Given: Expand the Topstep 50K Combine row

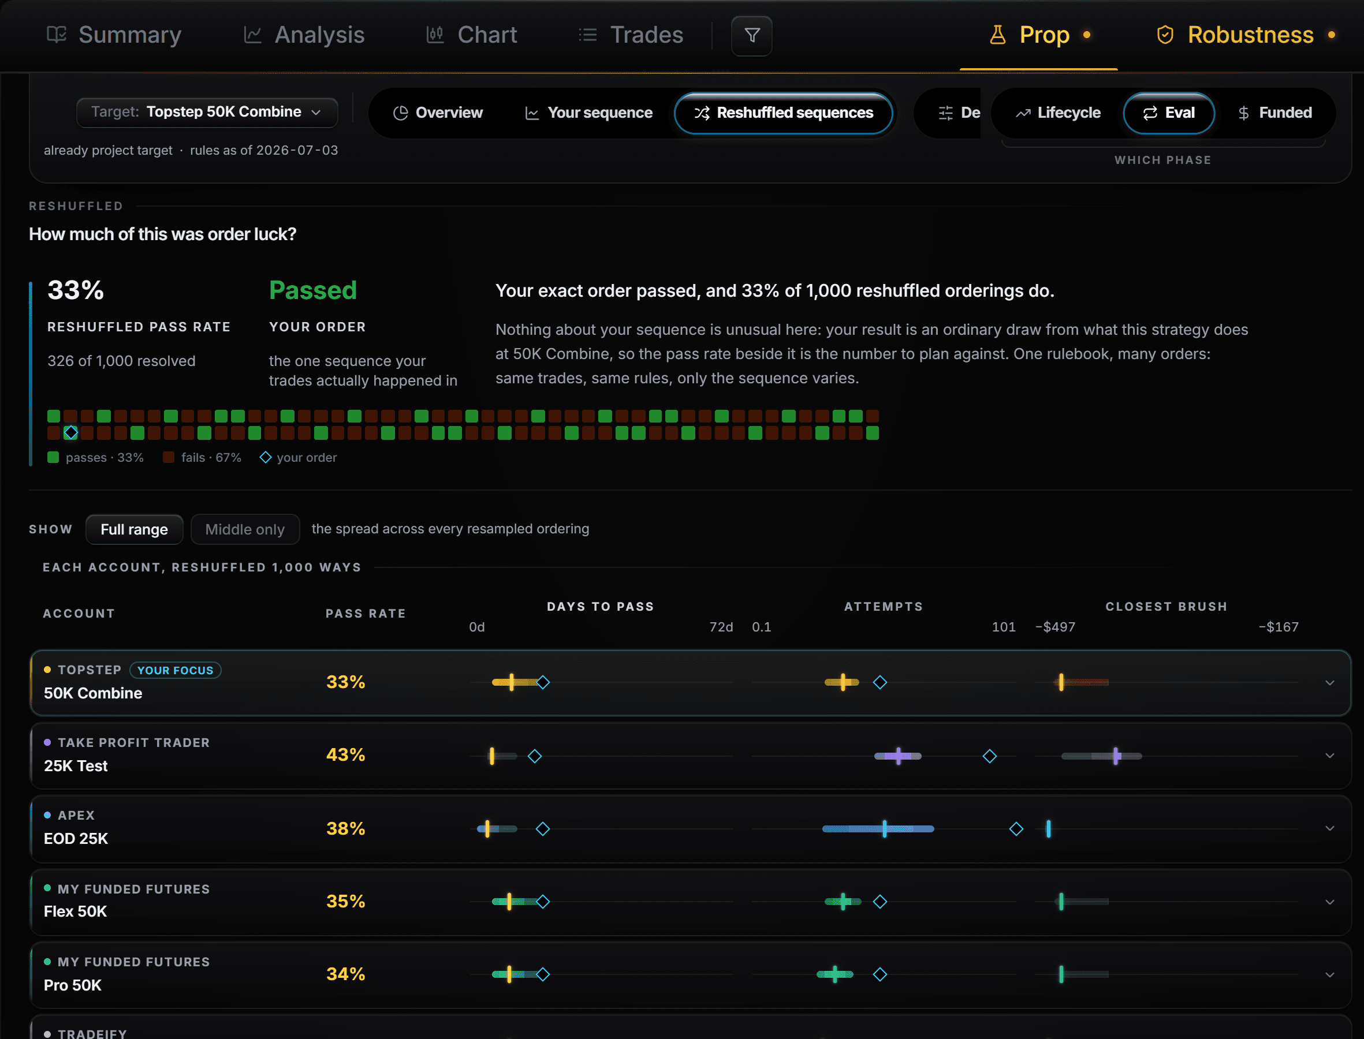Looking at the screenshot, I should tap(1329, 683).
